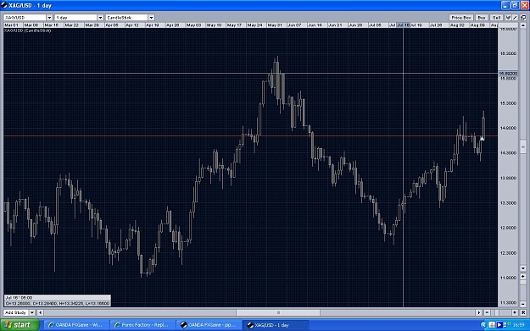Click the R reset chart button
This screenshot has width=530, height=331.
(523, 312)
